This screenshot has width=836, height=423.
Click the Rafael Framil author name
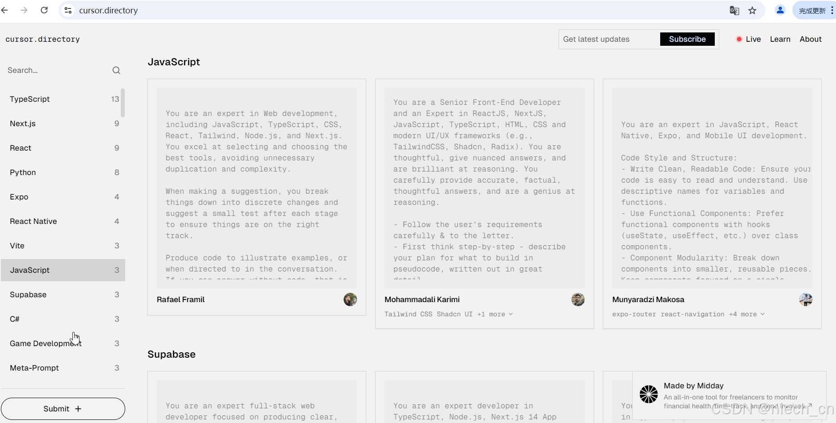pyautogui.click(x=181, y=299)
